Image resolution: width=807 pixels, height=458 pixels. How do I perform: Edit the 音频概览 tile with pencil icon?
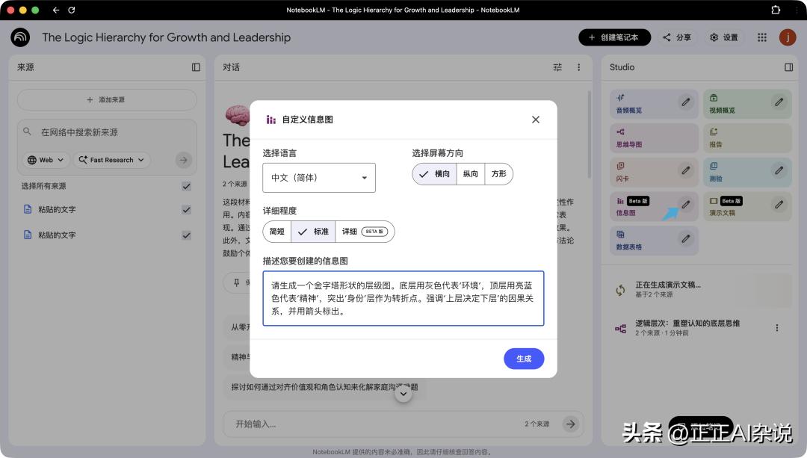(685, 102)
